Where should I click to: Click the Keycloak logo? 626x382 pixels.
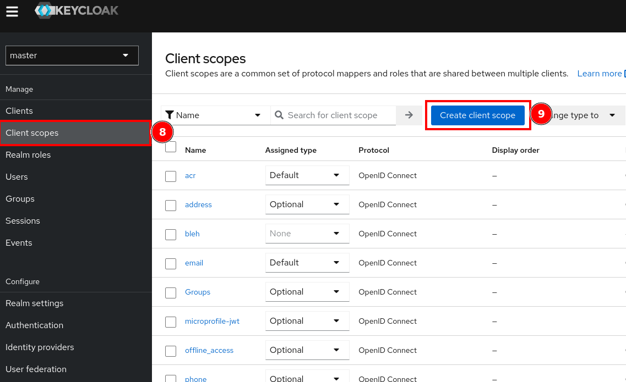coord(76,10)
